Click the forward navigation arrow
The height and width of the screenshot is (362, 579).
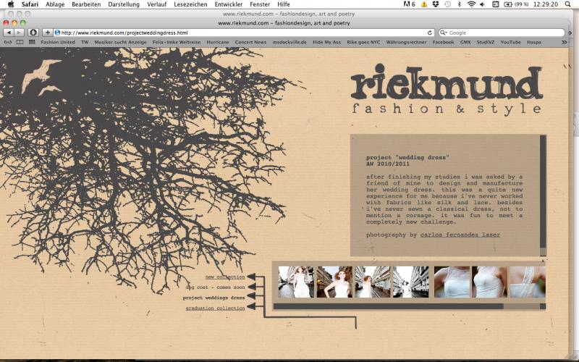click(x=19, y=33)
